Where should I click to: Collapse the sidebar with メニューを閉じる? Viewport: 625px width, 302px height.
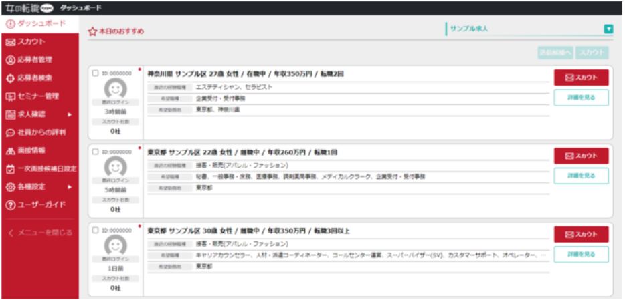pos(40,233)
